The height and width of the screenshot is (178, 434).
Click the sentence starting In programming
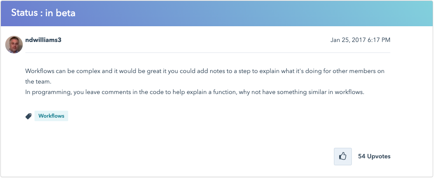pos(194,92)
